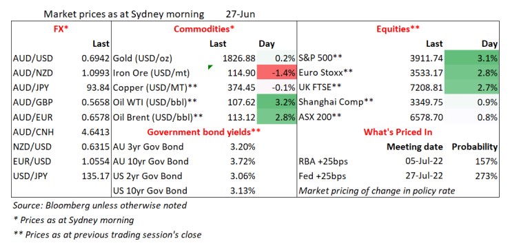Select the Euro Stoxx 2.8% green cell
Screen dimensions: 510x252
pyautogui.click(x=471, y=74)
